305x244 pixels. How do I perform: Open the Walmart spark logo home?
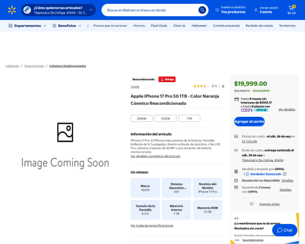[12, 10]
